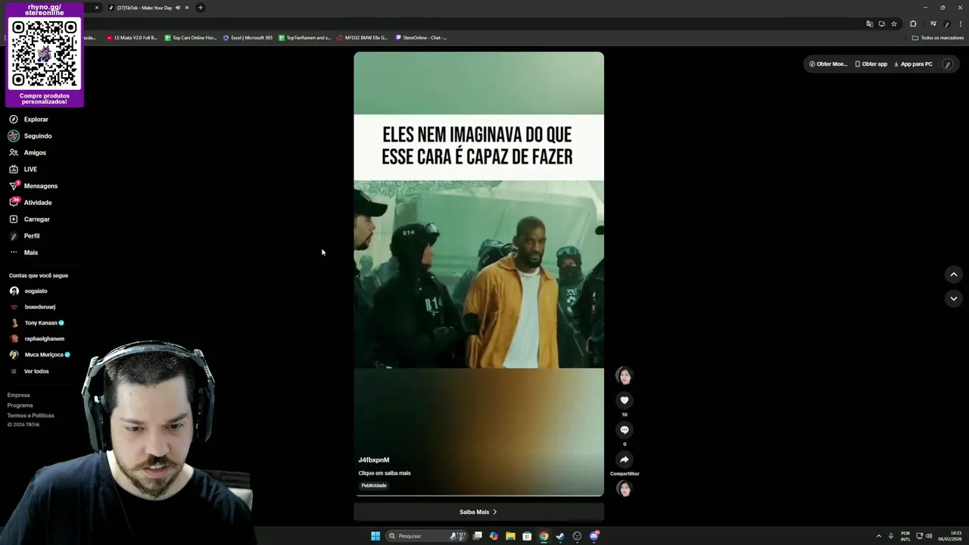Go to the Seguindo feed
Viewport: 969px width, 545px height.
coord(30,136)
